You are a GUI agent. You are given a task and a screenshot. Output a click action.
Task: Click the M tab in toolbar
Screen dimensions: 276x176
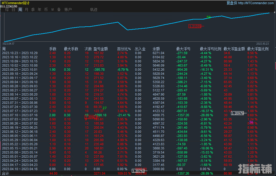click(x=53, y=9)
